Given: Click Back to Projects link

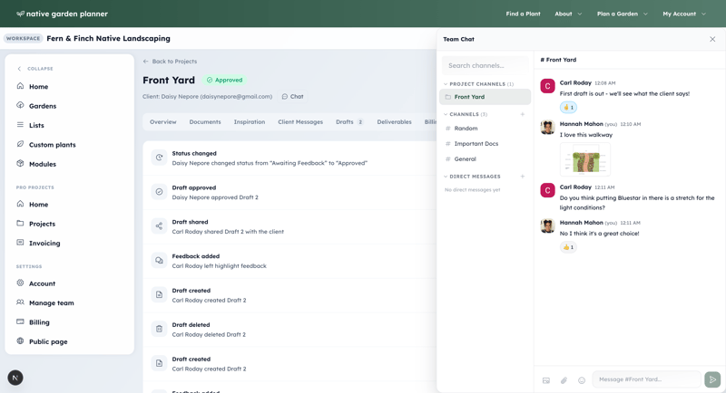Looking at the screenshot, I should pos(170,62).
